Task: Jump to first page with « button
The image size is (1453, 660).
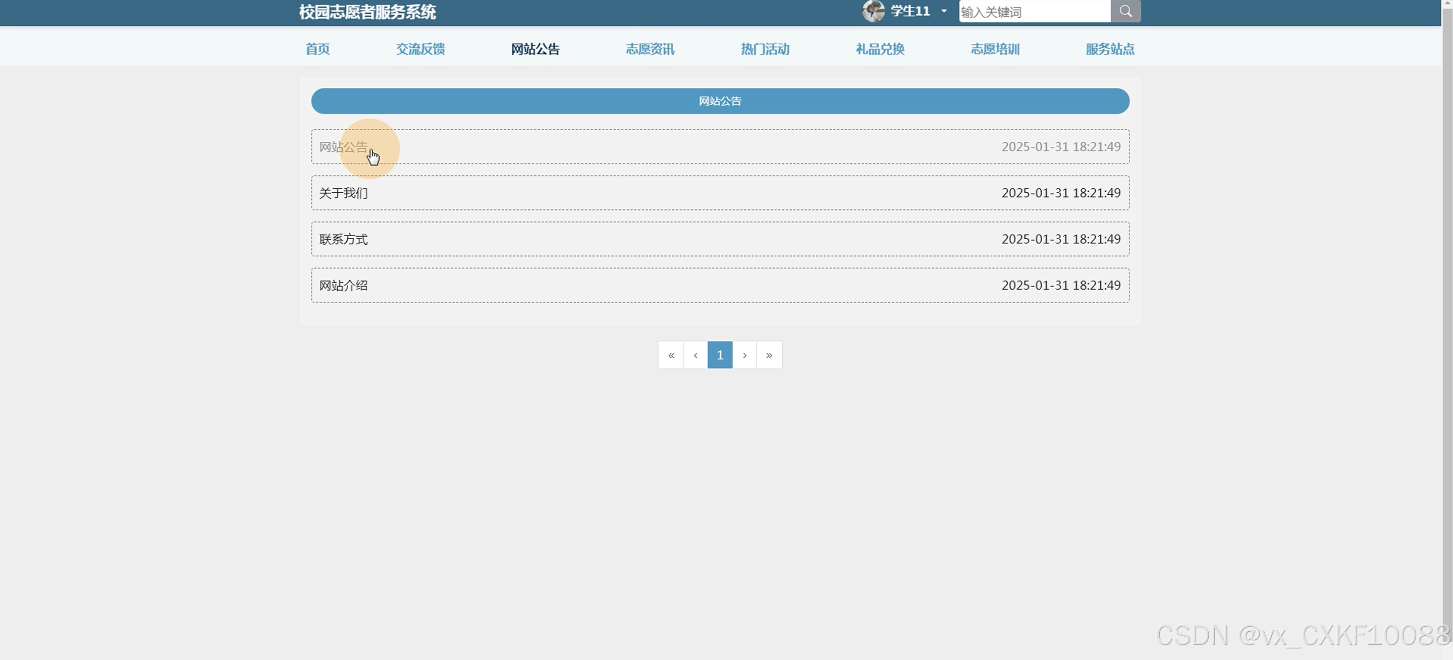Action: tap(671, 355)
